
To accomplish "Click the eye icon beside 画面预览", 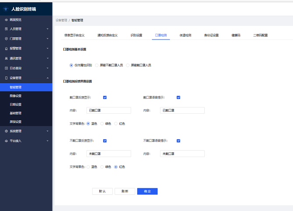I will click(x=6, y=20).
